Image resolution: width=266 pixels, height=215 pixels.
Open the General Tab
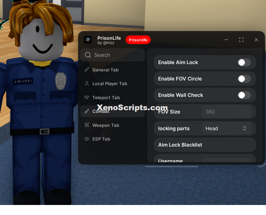coord(112,70)
